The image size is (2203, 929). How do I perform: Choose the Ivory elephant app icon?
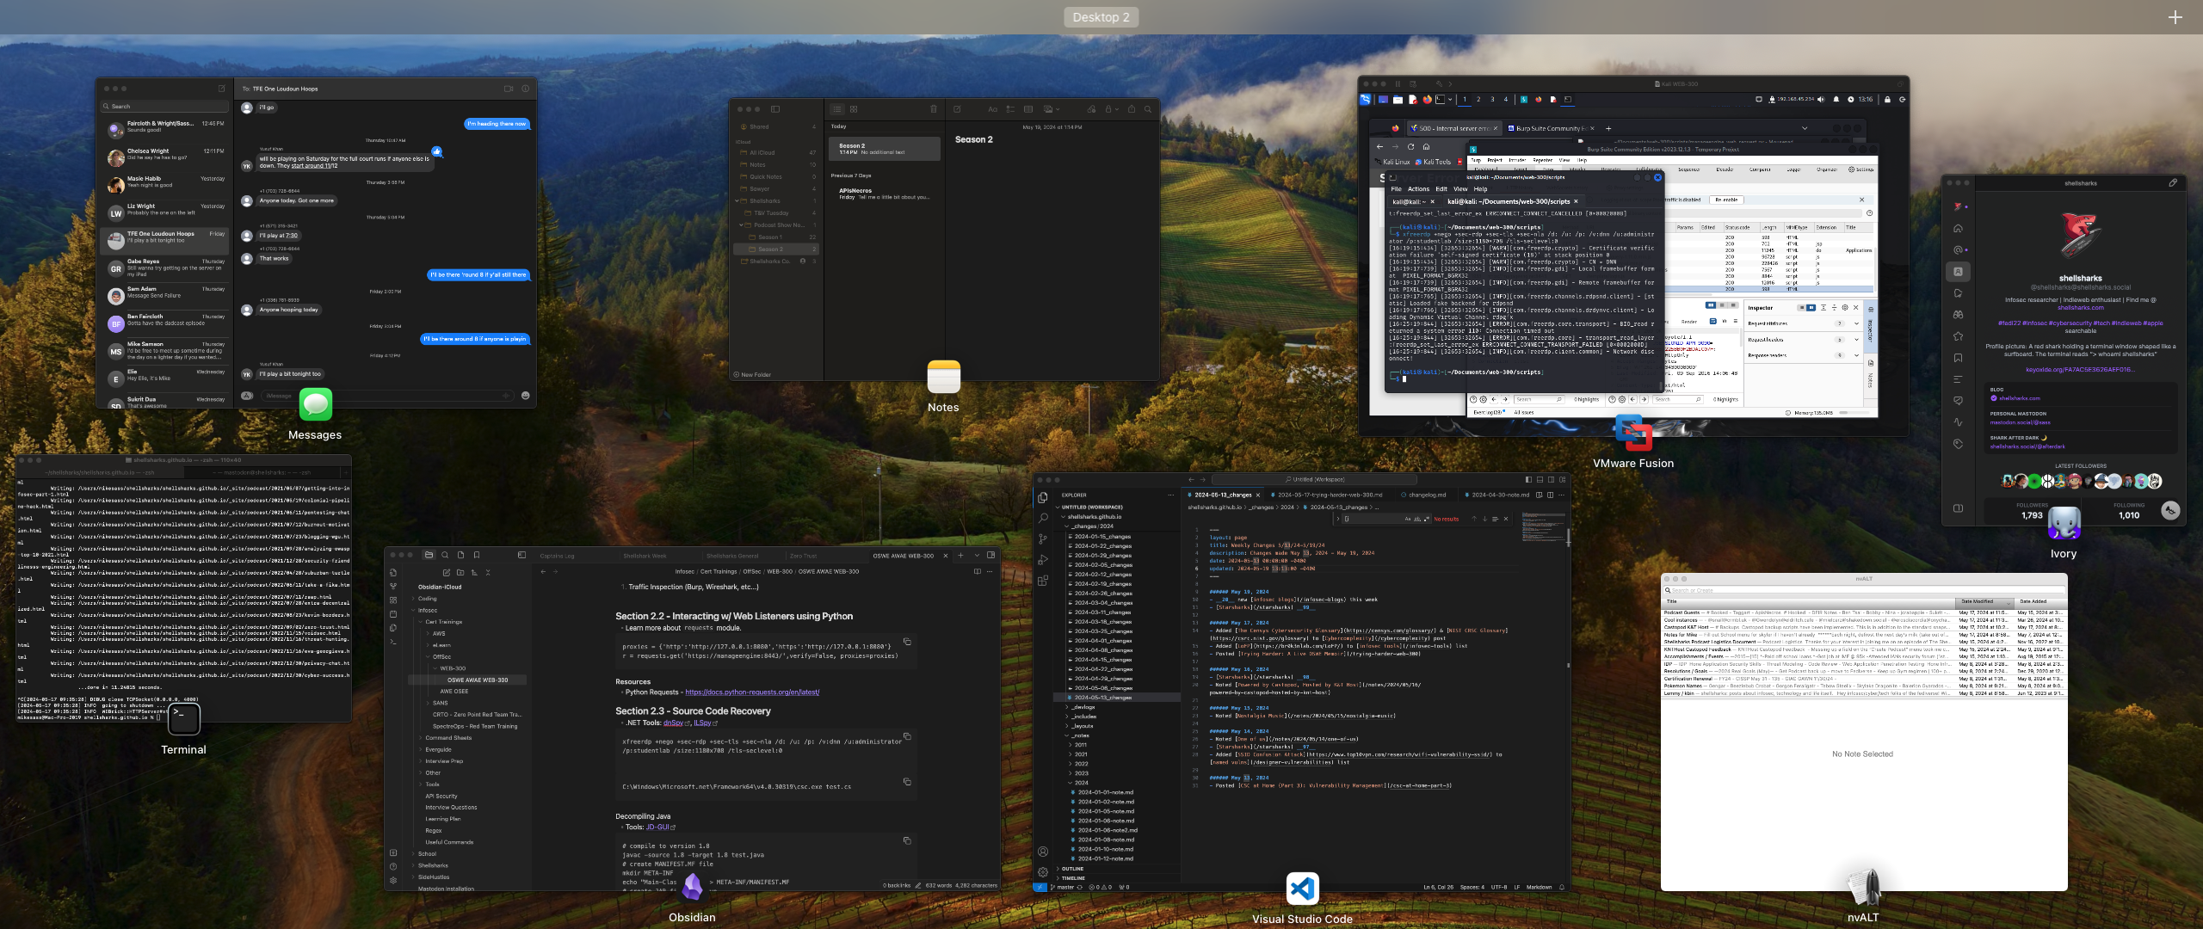pyautogui.click(x=2064, y=524)
